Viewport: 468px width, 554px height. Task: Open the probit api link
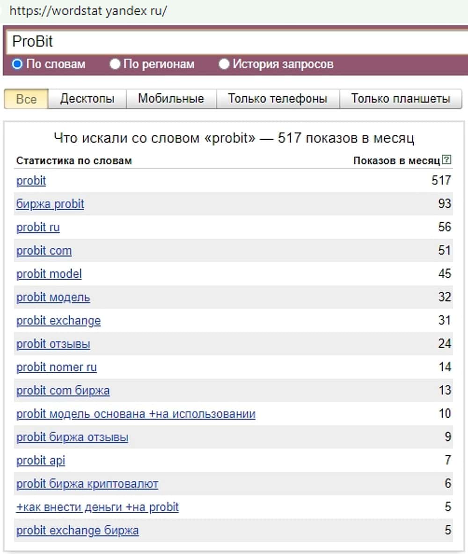[41, 460]
